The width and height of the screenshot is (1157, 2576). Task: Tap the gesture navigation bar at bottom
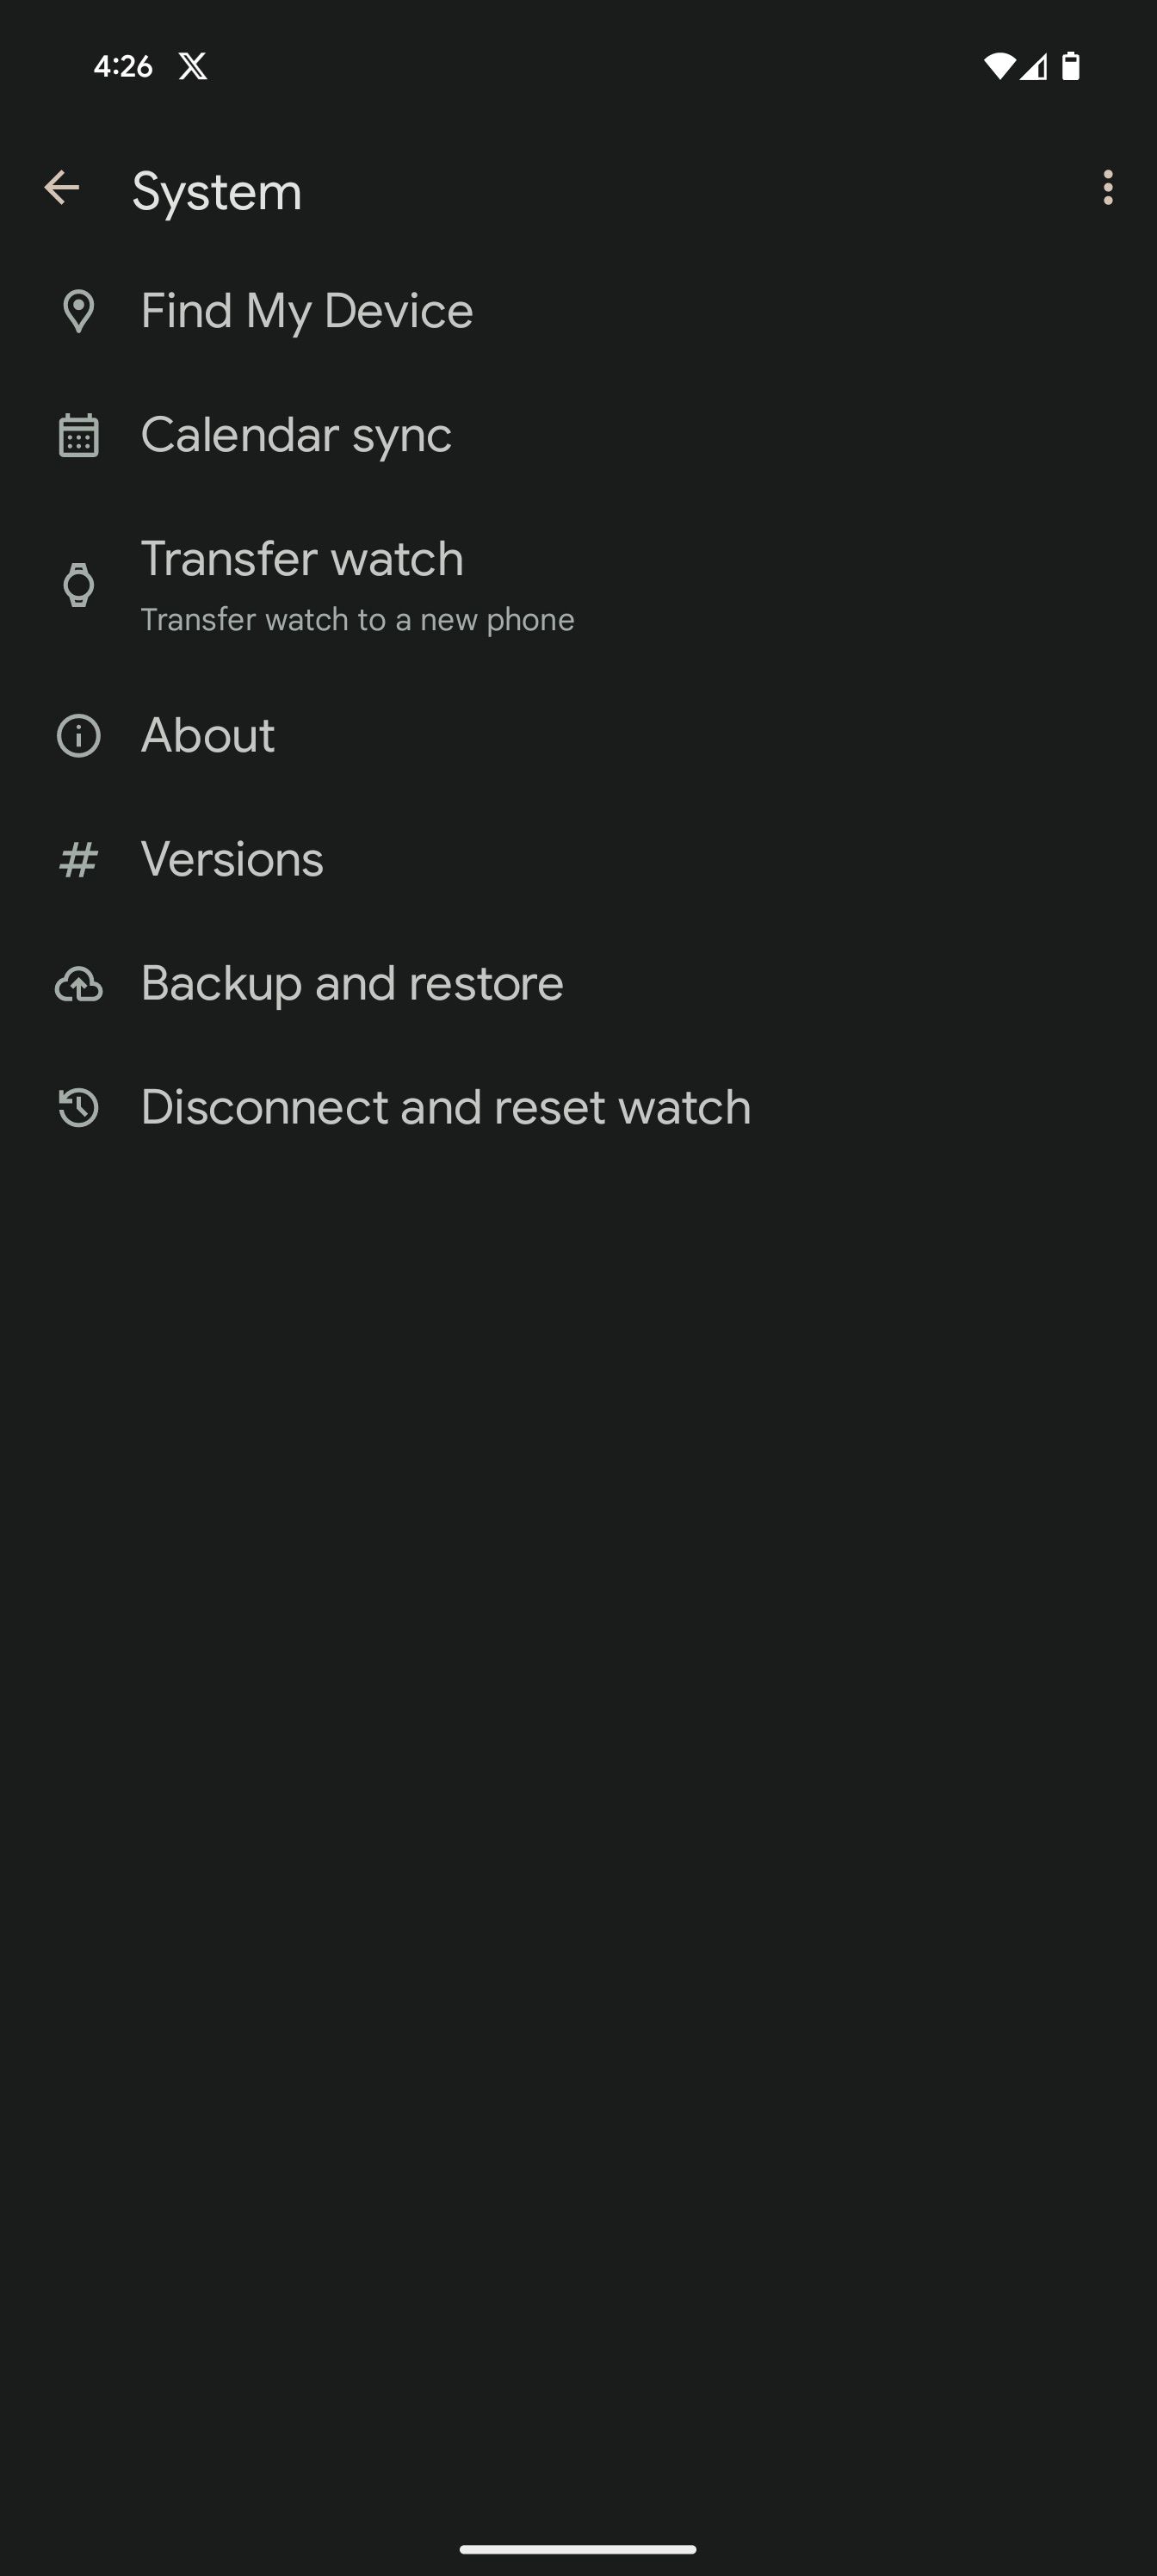pyautogui.click(x=578, y=2549)
